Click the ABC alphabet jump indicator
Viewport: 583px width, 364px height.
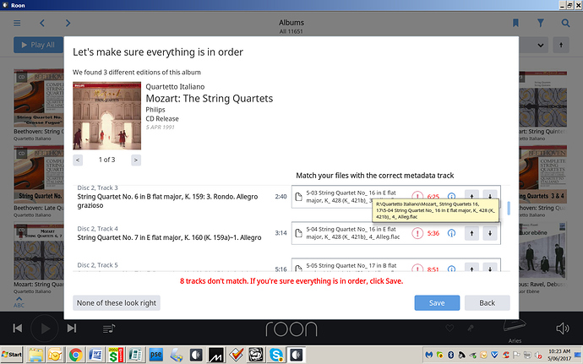click(19, 302)
